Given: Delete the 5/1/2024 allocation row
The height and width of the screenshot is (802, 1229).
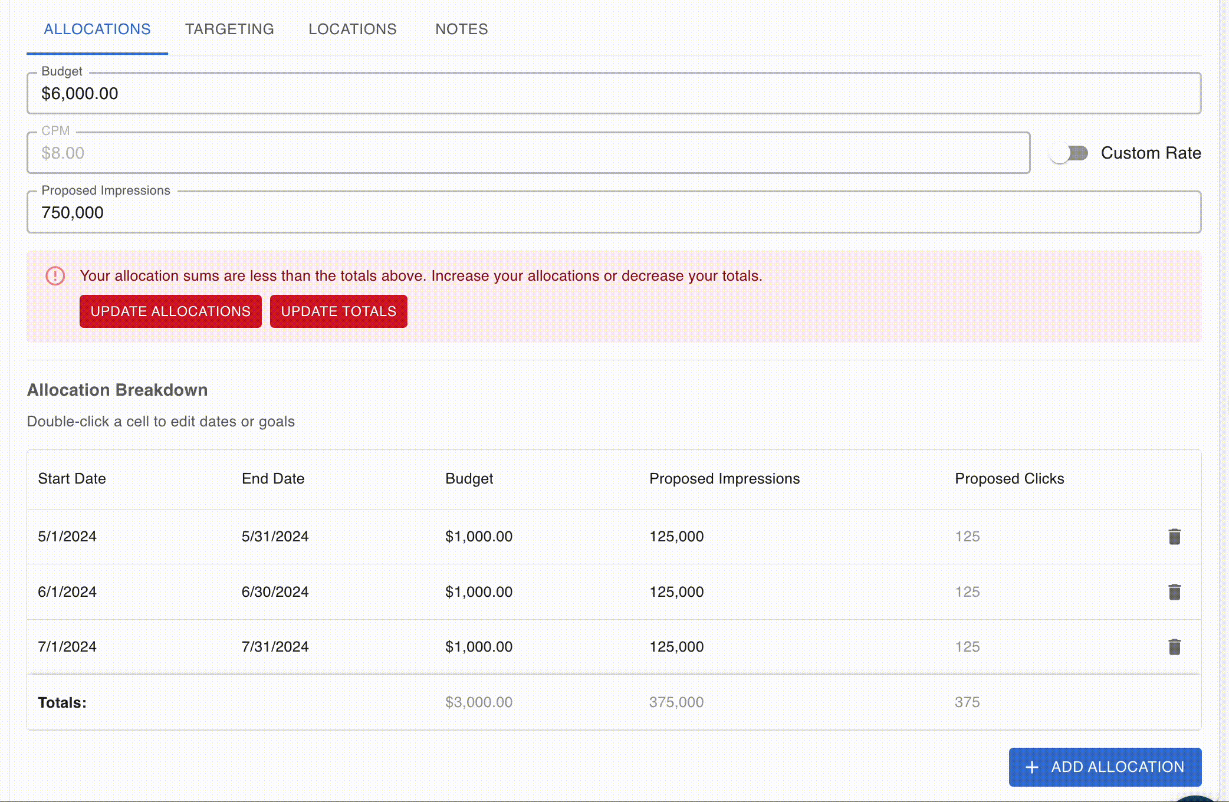Looking at the screenshot, I should (1174, 537).
